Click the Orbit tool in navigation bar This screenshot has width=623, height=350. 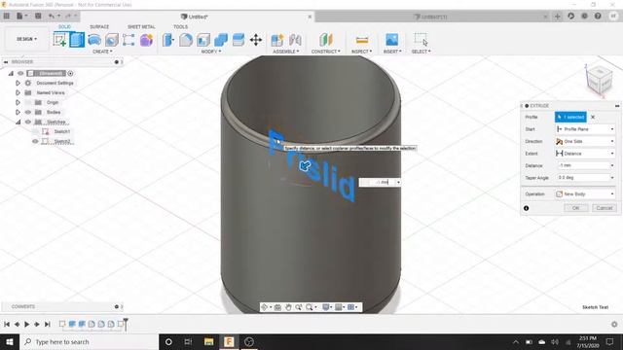(265, 307)
